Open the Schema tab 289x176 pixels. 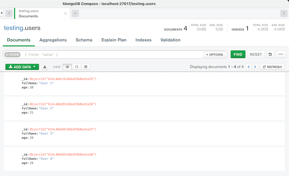coord(84,40)
